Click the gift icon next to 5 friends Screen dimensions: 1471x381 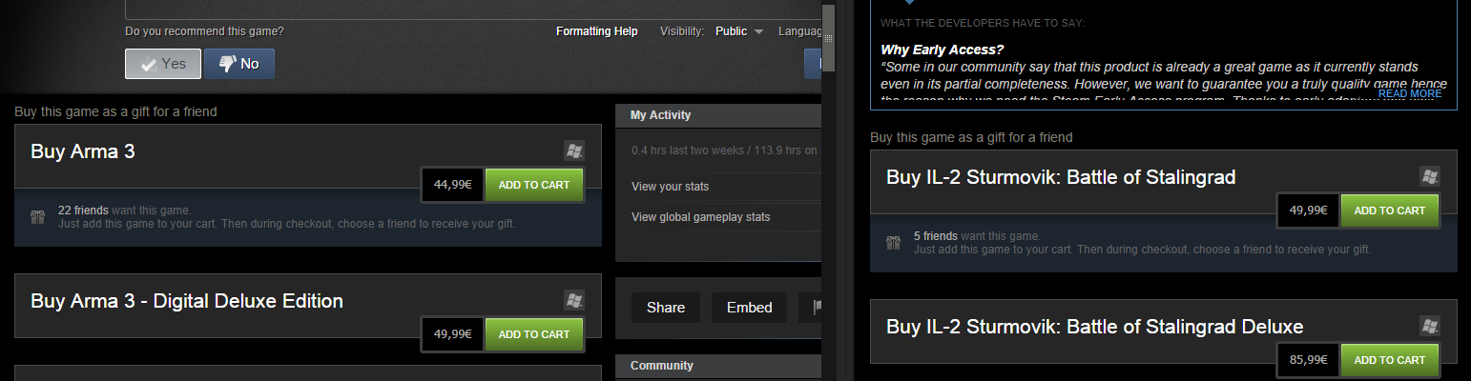(x=894, y=243)
